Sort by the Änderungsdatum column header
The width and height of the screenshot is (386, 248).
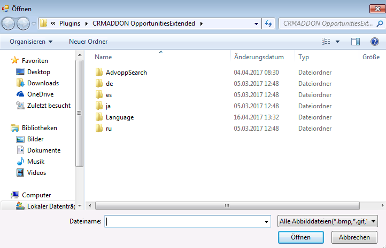click(x=259, y=57)
